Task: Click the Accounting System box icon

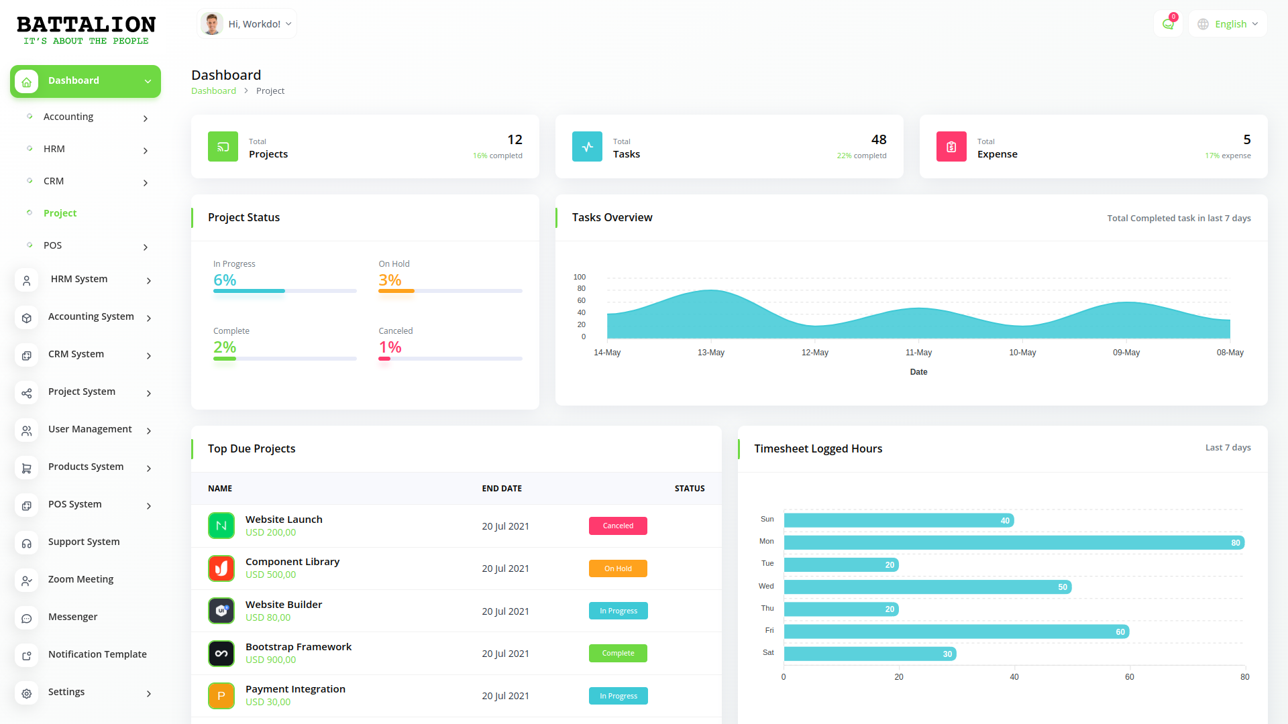Action: click(26, 318)
